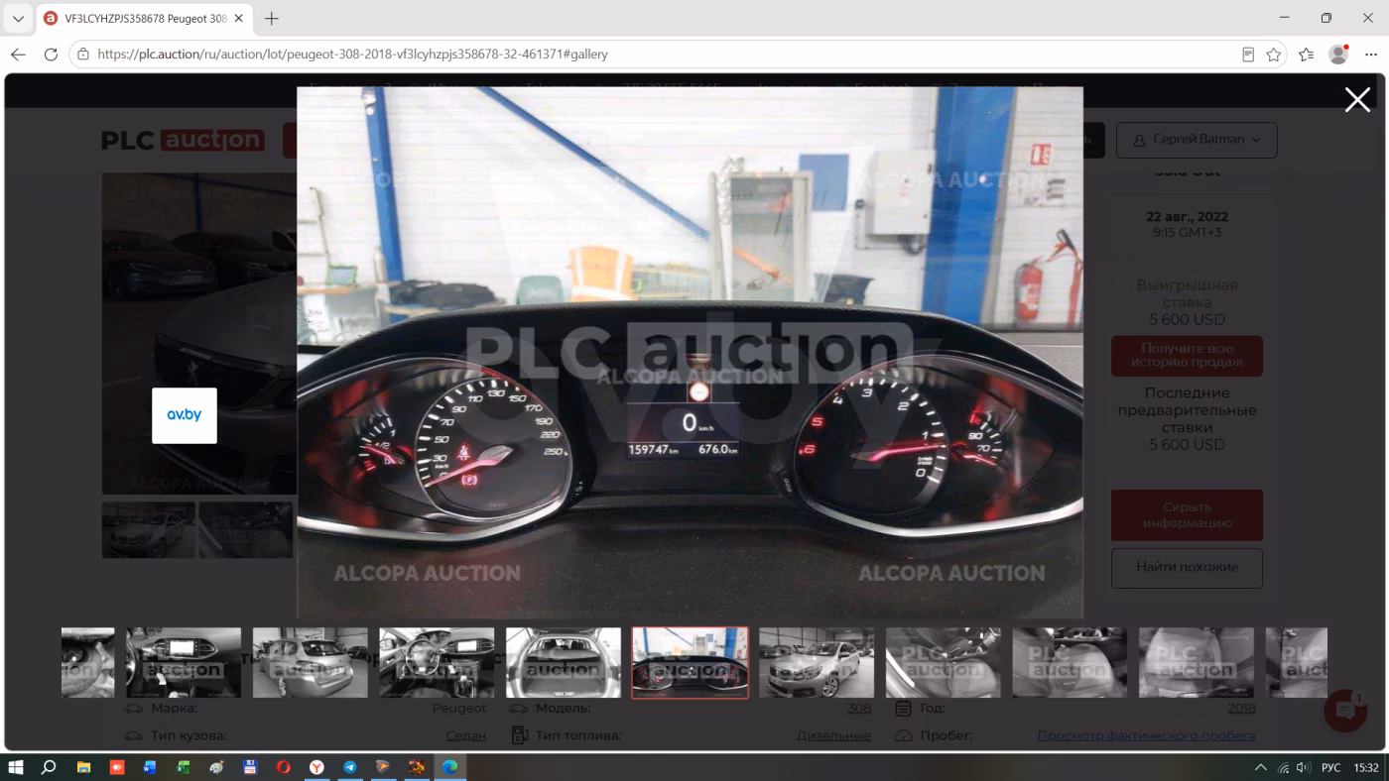Open the live chat widget

[1345, 711]
